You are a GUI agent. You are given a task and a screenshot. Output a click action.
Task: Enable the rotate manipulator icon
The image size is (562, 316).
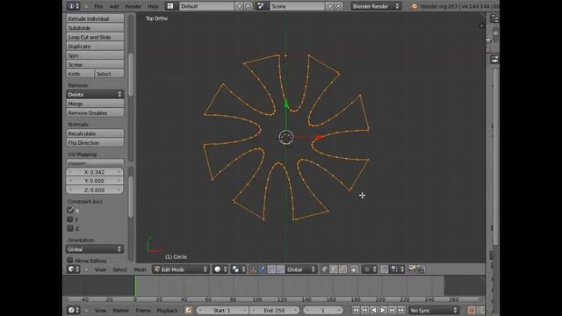click(x=271, y=269)
